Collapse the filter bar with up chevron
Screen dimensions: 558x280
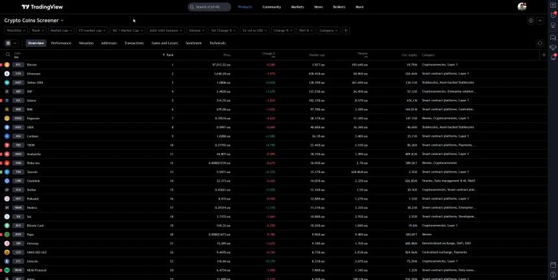[540, 21]
